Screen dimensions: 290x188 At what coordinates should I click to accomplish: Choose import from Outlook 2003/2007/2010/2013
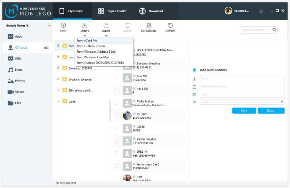(104, 63)
